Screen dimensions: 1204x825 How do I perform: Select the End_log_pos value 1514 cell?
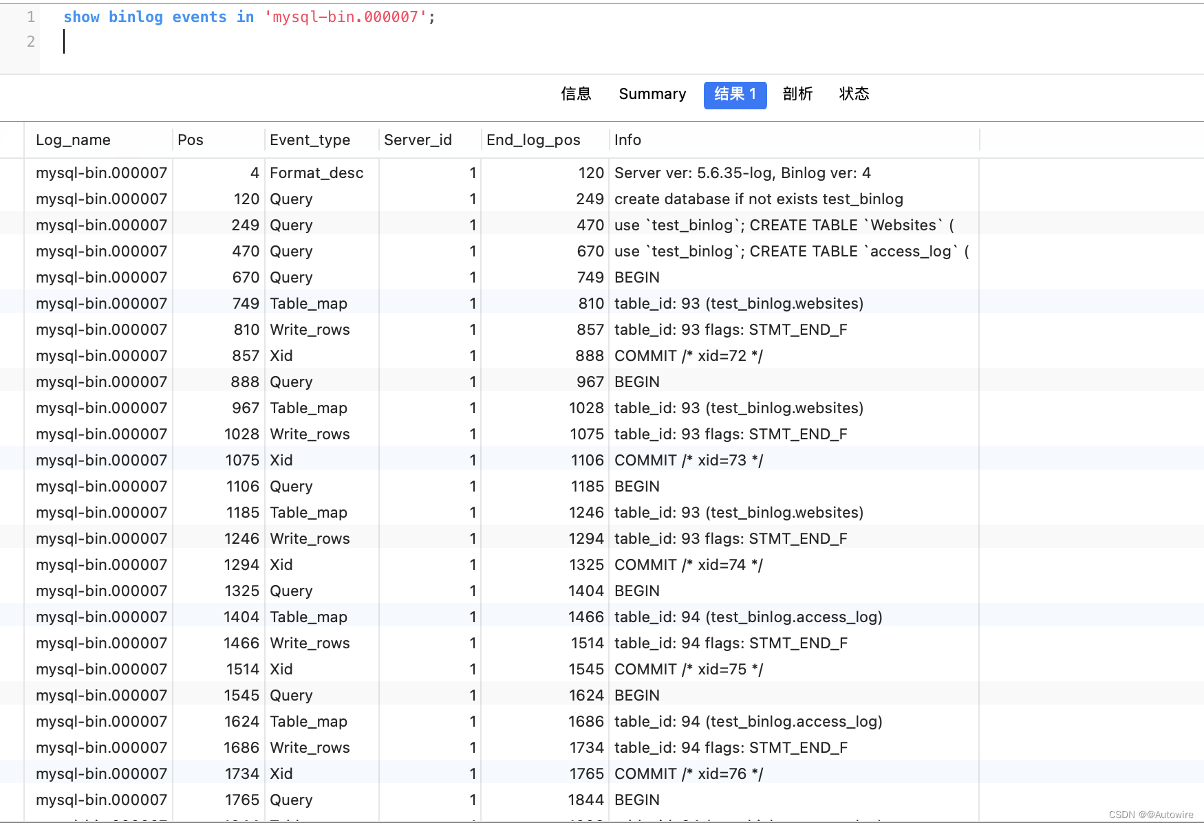coord(544,643)
